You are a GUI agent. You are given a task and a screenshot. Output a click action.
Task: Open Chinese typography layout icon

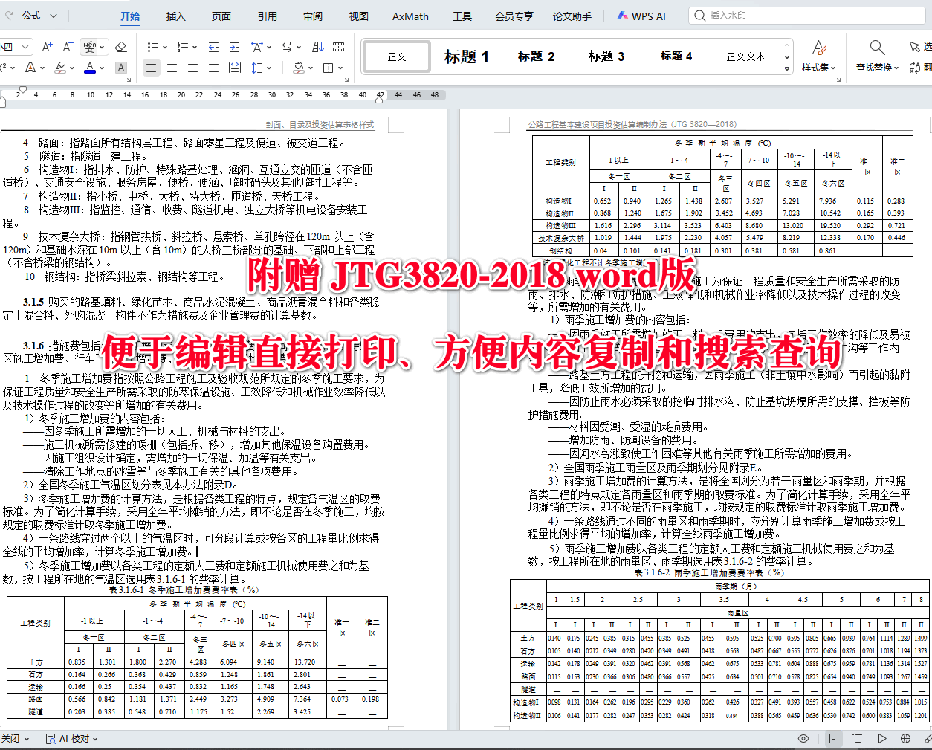tap(256, 47)
